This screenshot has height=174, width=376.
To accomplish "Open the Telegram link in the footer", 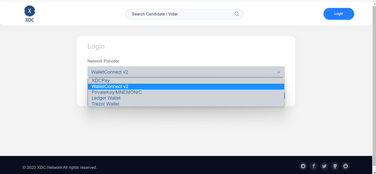I will 303,166.
